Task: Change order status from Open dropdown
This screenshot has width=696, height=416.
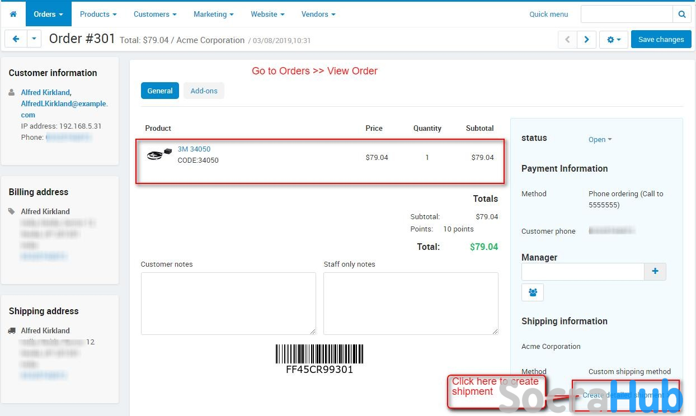Action: click(600, 139)
